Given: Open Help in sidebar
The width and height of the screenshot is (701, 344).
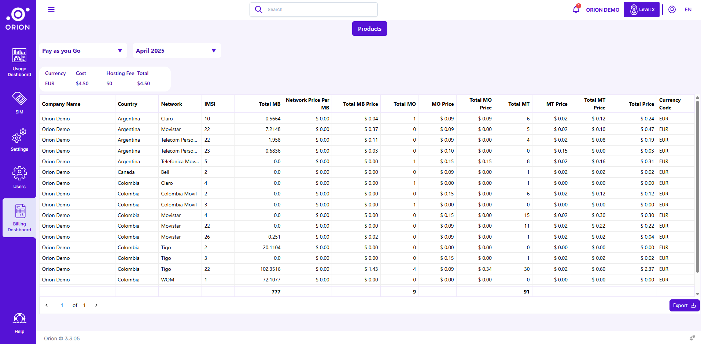Looking at the screenshot, I should tap(19, 323).
